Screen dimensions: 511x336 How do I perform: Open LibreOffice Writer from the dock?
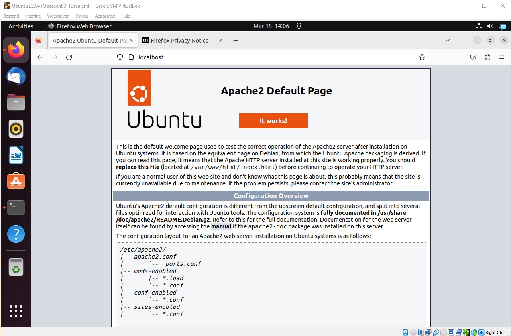[16, 155]
